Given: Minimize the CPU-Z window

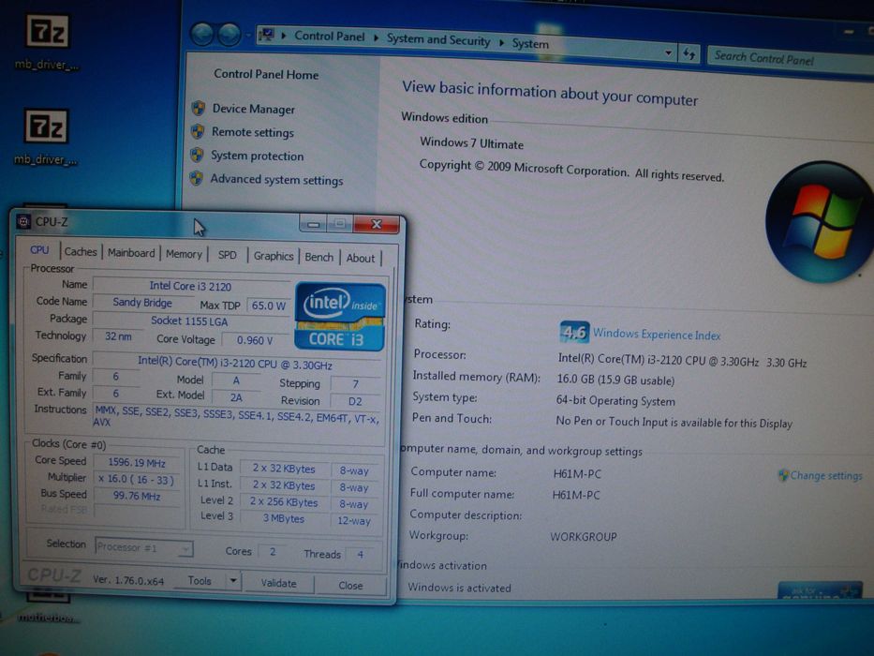Looking at the screenshot, I should [x=313, y=224].
